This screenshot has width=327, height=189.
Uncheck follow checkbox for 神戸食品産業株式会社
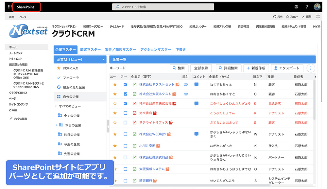(125, 104)
